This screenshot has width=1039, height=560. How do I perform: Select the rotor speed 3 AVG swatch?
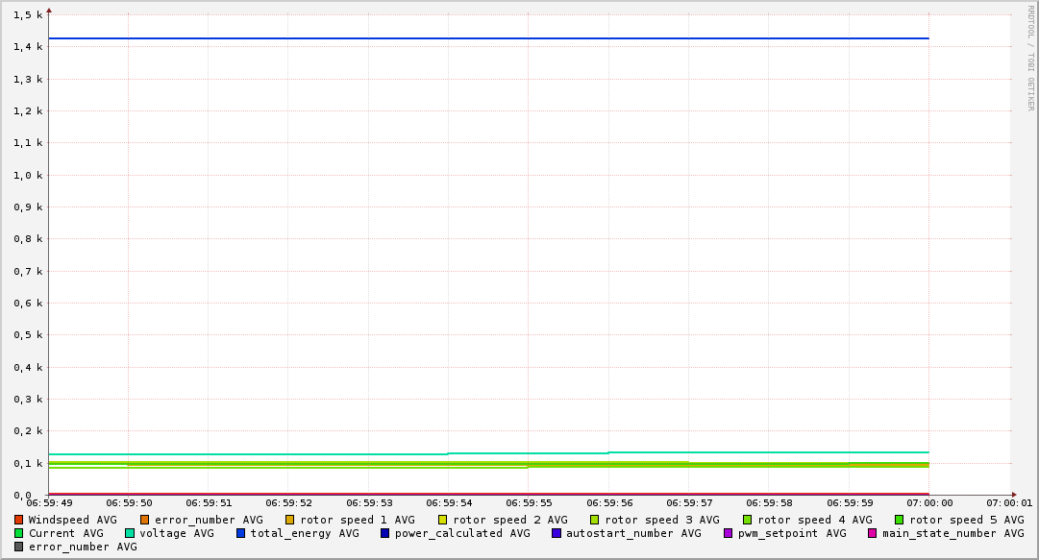coord(595,520)
